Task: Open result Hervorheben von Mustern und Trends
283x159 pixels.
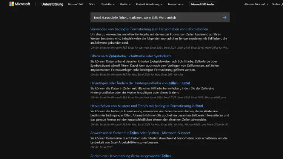Action: coord(148,106)
